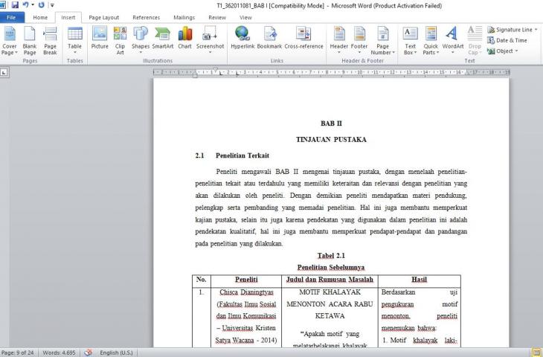Insert a Chart
The height and width of the screenshot is (357, 543).
pyautogui.click(x=184, y=38)
